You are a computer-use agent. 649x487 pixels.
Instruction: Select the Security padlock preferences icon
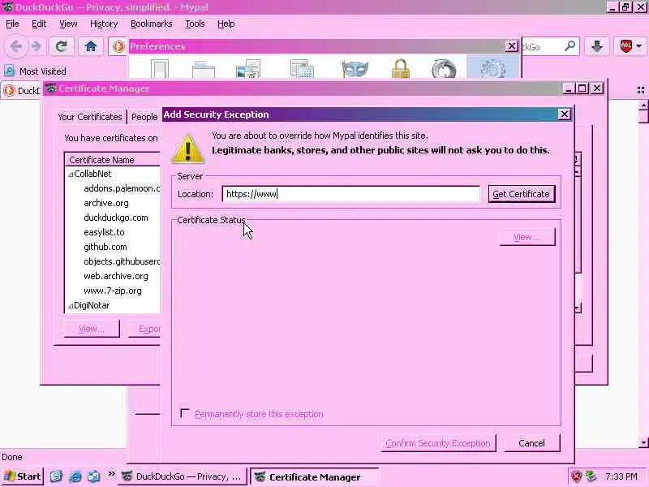pos(401,69)
